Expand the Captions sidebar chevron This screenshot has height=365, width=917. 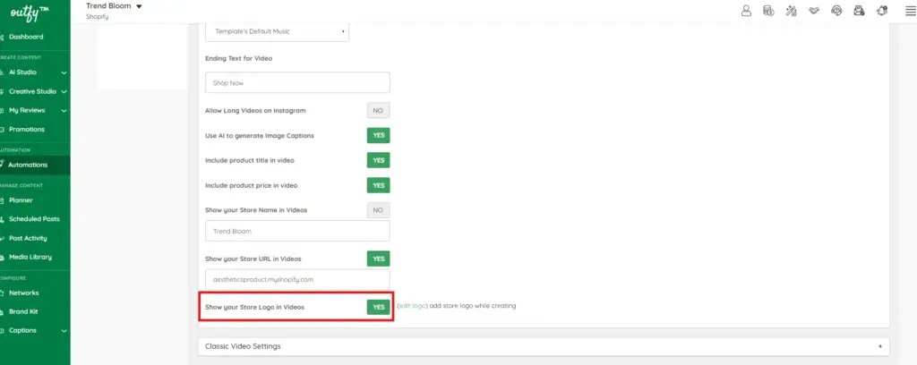tap(64, 331)
